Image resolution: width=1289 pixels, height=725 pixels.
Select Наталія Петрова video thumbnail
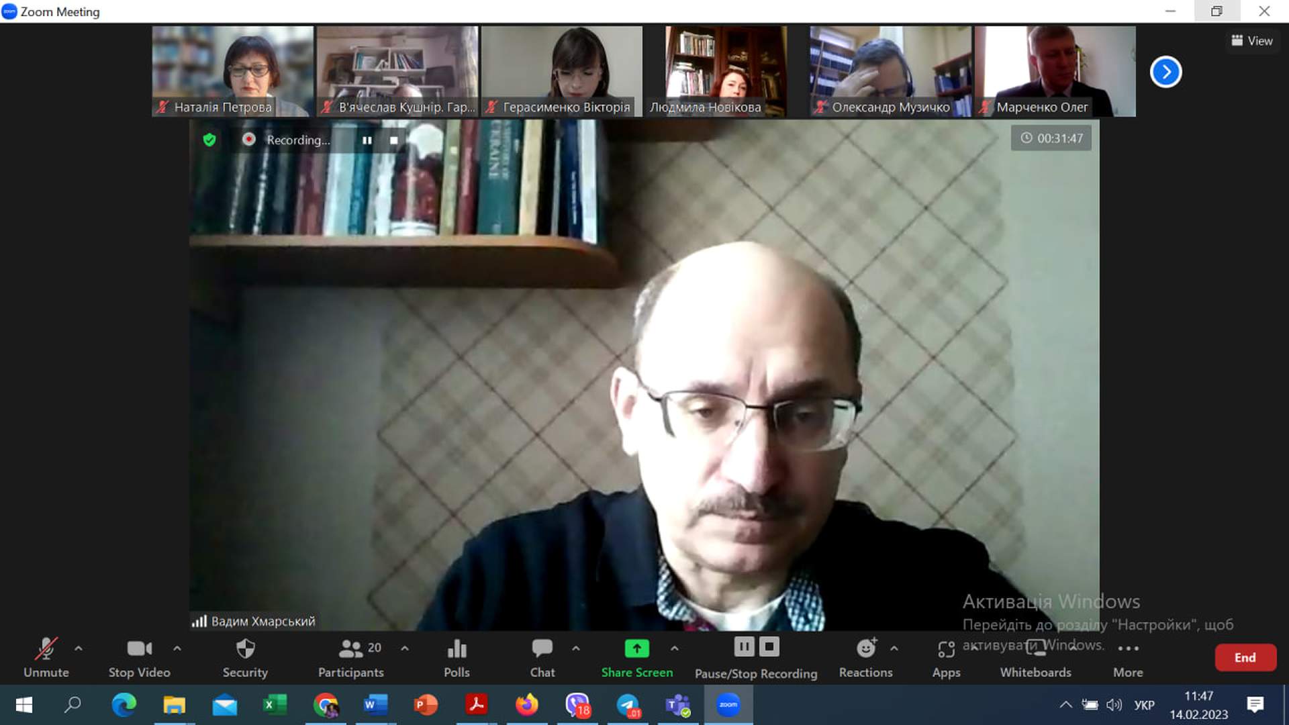click(x=233, y=71)
